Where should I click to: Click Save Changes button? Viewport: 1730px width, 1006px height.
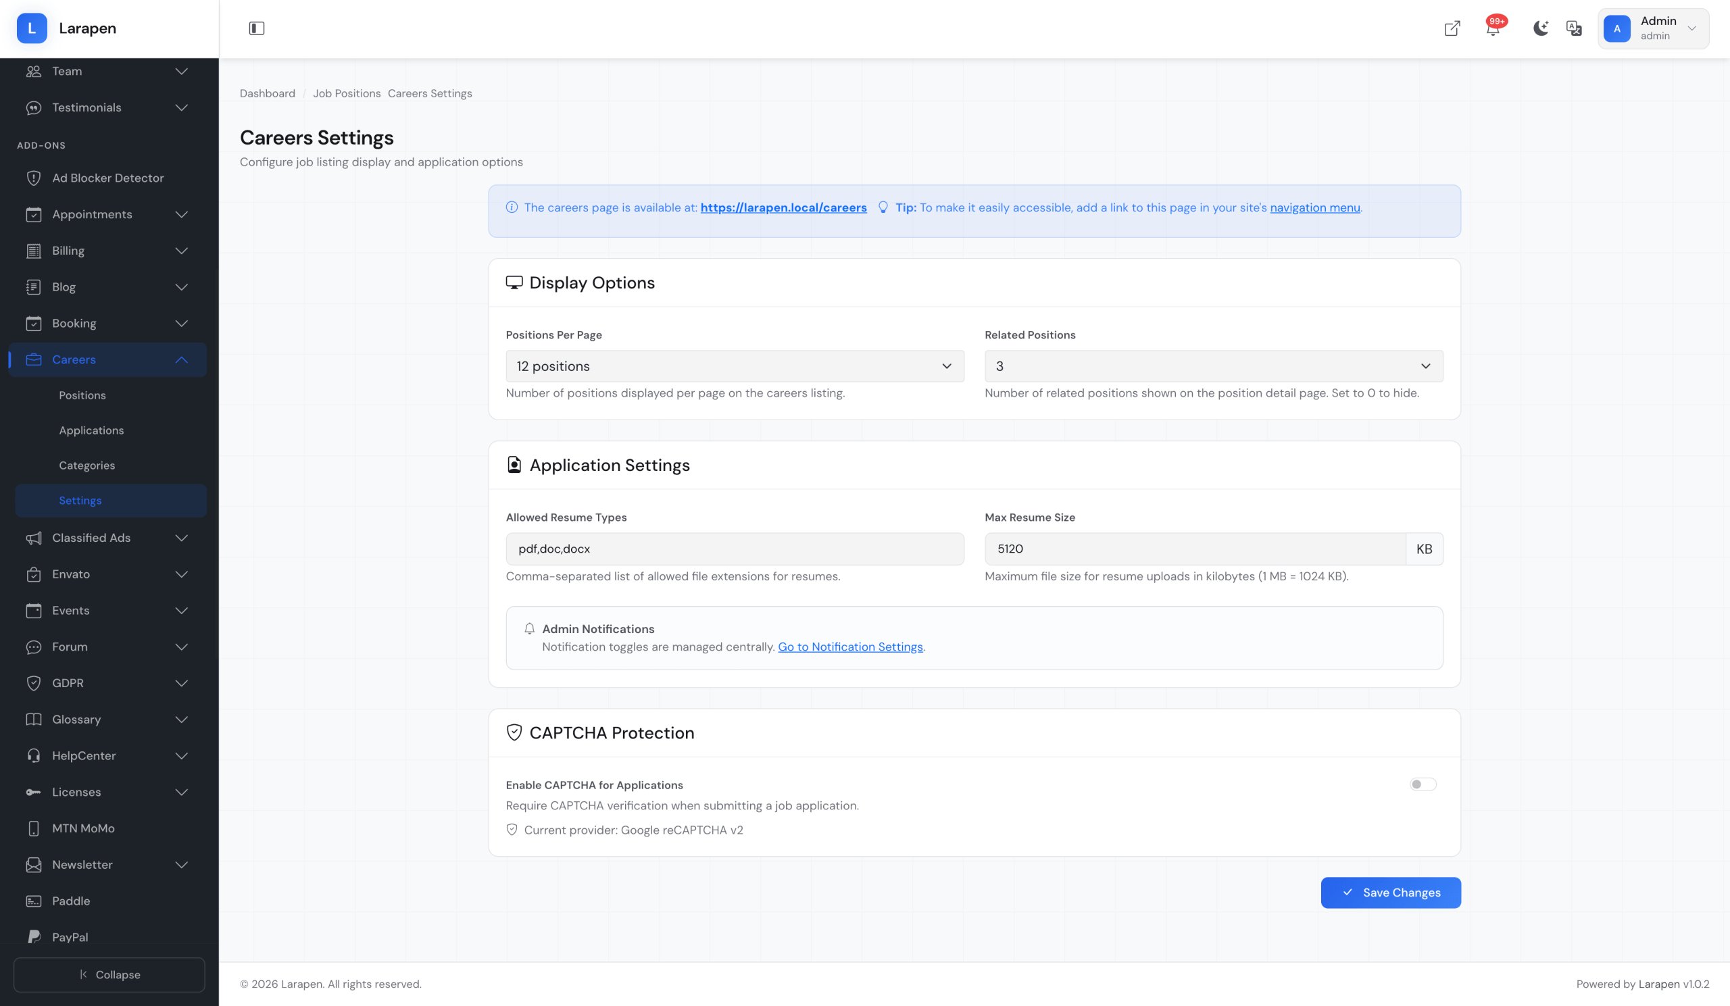click(x=1390, y=892)
